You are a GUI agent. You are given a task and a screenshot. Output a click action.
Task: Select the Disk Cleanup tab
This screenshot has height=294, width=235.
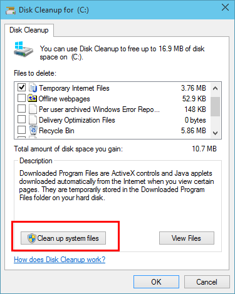pyautogui.click(x=29, y=30)
